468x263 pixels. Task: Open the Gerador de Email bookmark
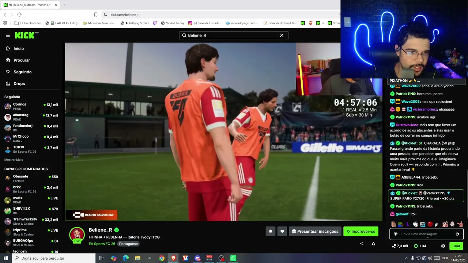(280, 23)
